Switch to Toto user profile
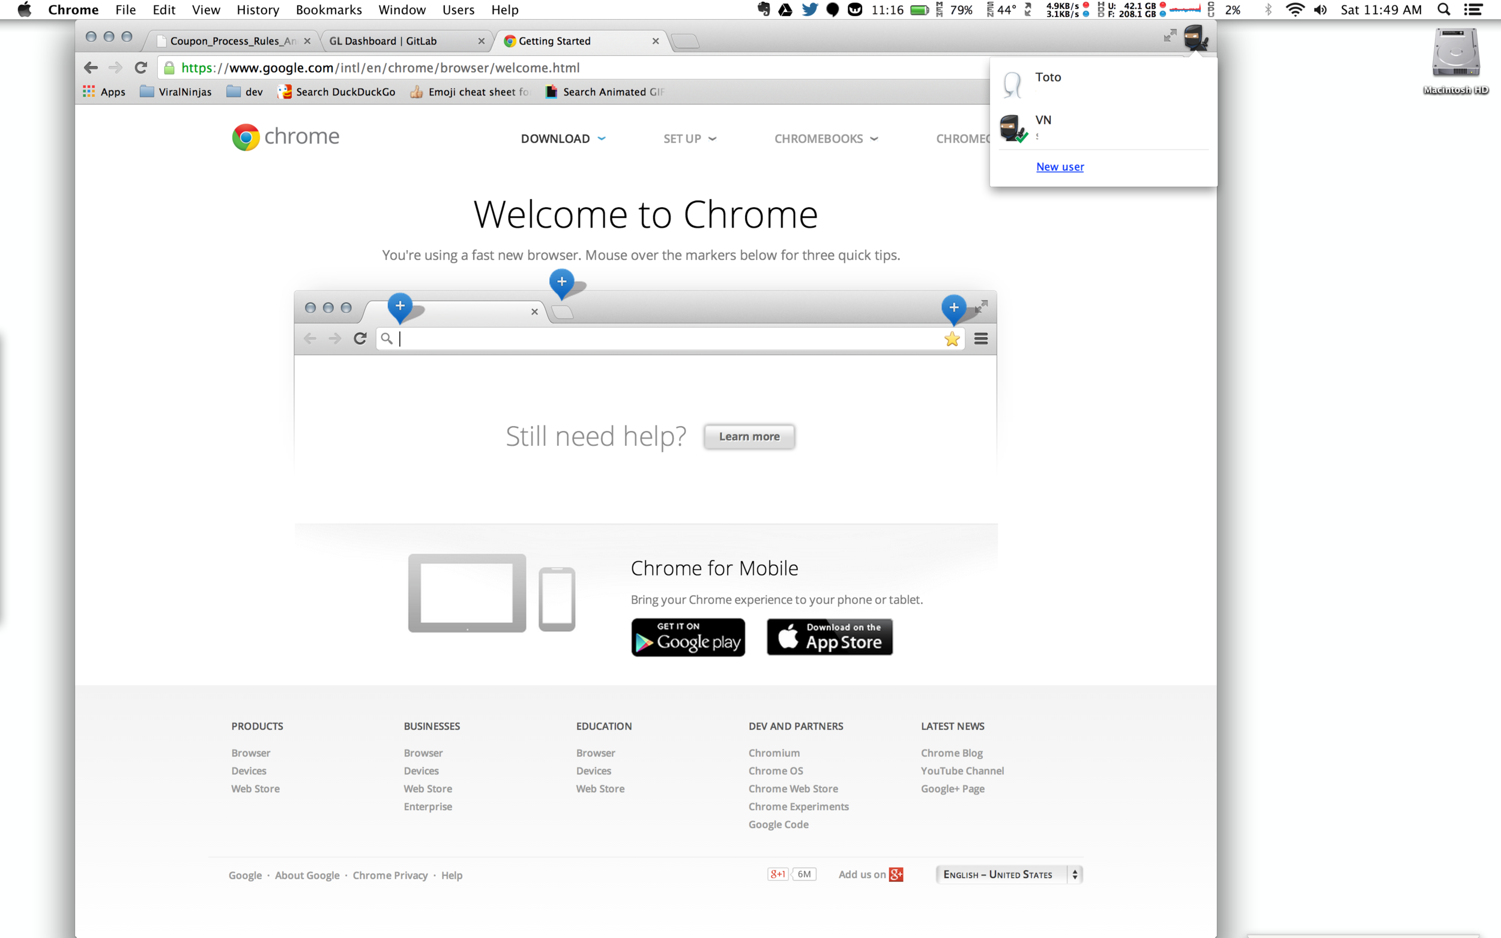 click(1104, 84)
